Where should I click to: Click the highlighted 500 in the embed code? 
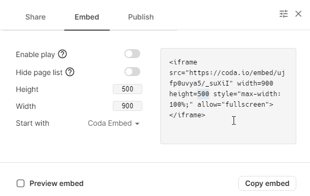[204, 94]
